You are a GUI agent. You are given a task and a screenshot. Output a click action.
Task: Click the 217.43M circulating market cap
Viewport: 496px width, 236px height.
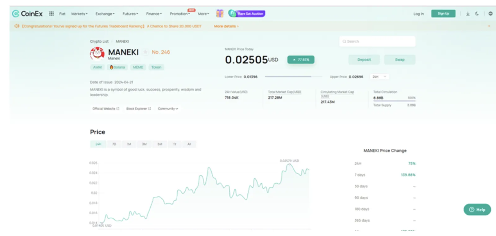(x=328, y=102)
